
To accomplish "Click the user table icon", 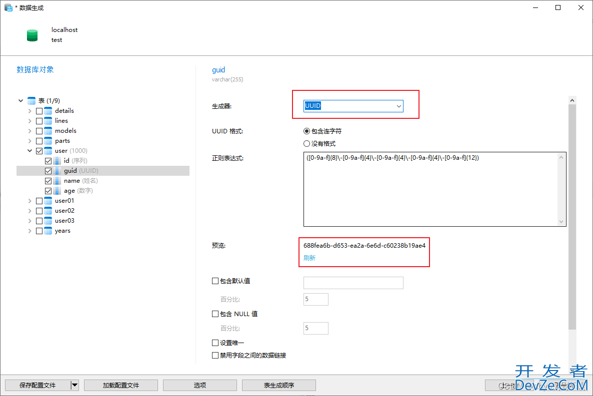I will [x=48, y=151].
